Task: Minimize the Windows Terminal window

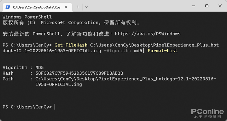Action: pos(194,6)
